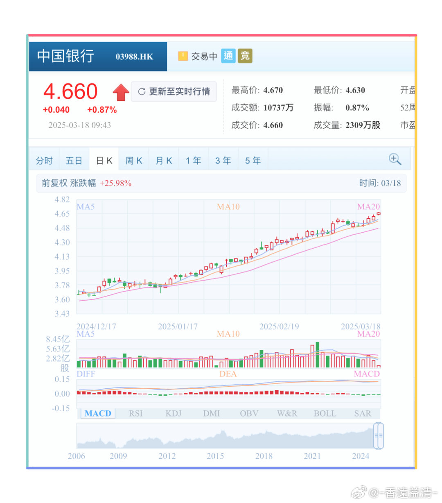This screenshot has height=503, width=442.
Task: Click the MA5 legend on price chart
Action: point(86,206)
